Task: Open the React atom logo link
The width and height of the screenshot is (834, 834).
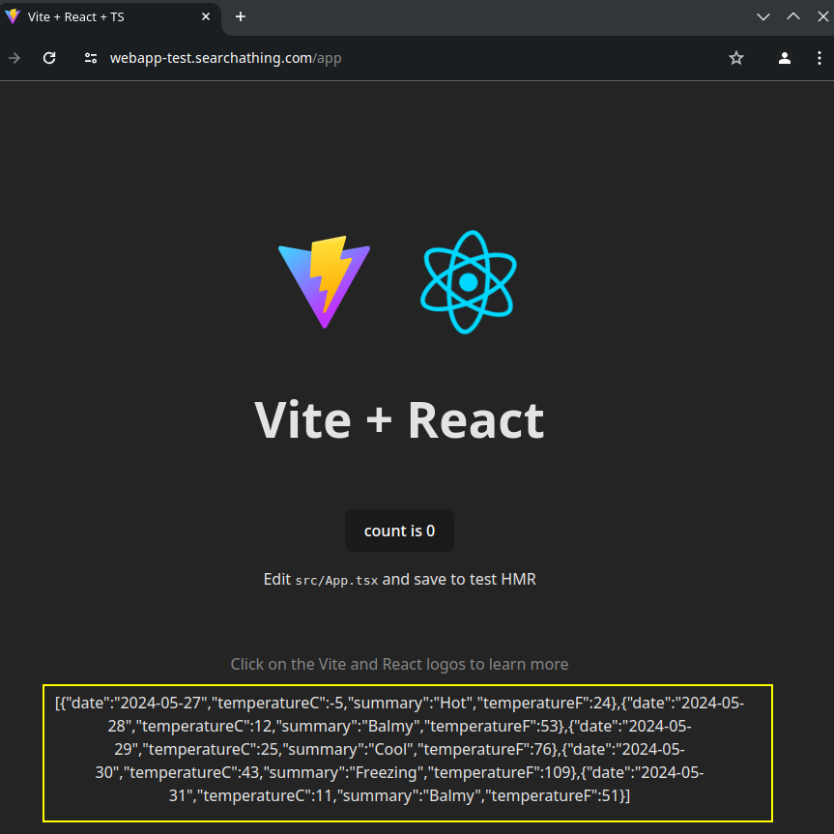Action: click(468, 282)
